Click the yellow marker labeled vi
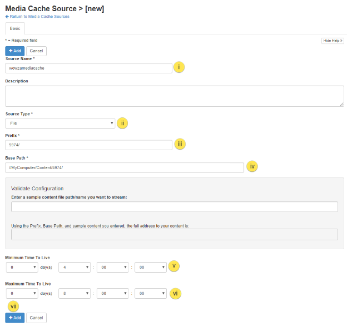The height and width of the screenshot is (331, 347). tap(176, 293)
